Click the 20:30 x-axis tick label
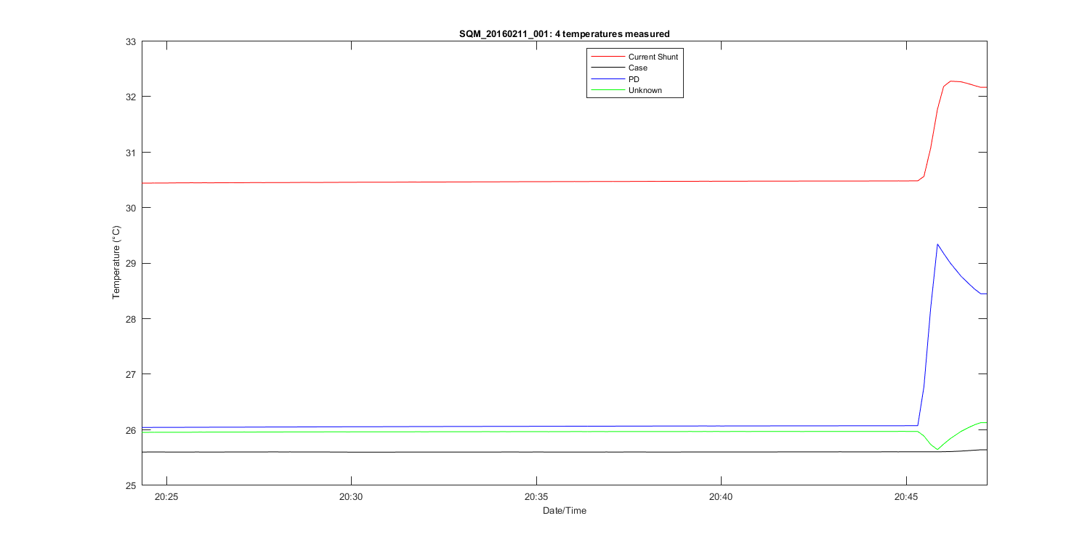Screen dimensions: 1090x545 point(351,497)
